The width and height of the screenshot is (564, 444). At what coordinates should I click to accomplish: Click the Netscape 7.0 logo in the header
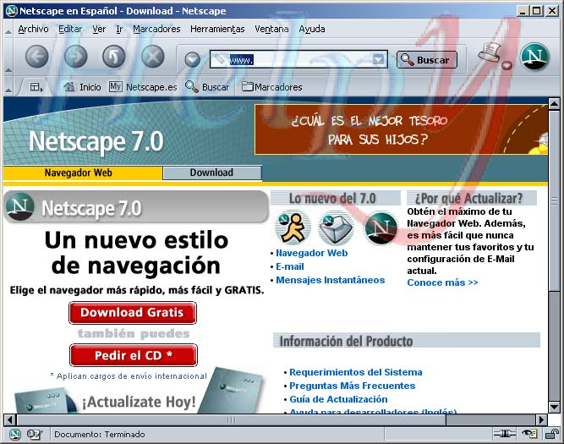coord(96,141)
